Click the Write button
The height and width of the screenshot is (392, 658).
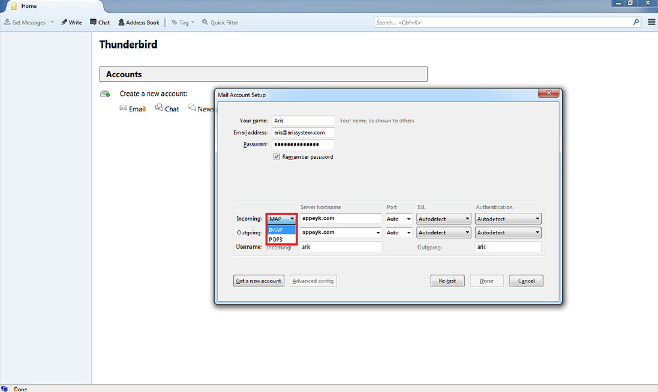(71, 22)
